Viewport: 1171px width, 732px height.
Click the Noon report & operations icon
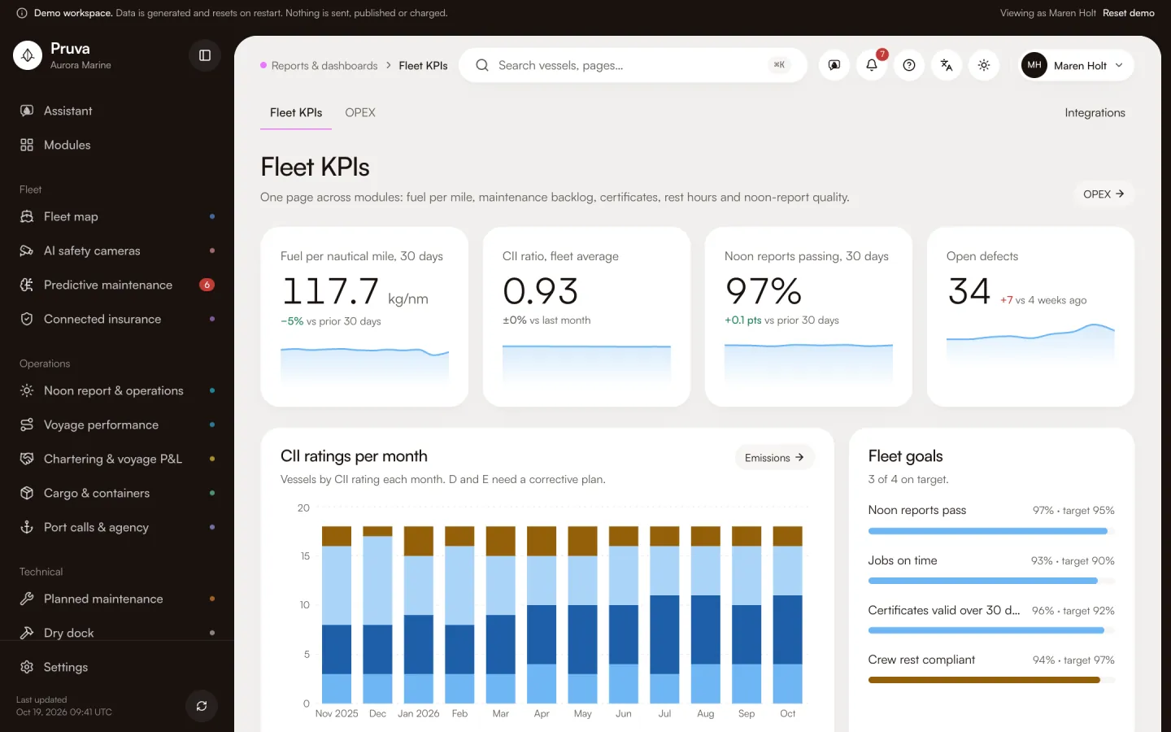(x=27, y=390)
